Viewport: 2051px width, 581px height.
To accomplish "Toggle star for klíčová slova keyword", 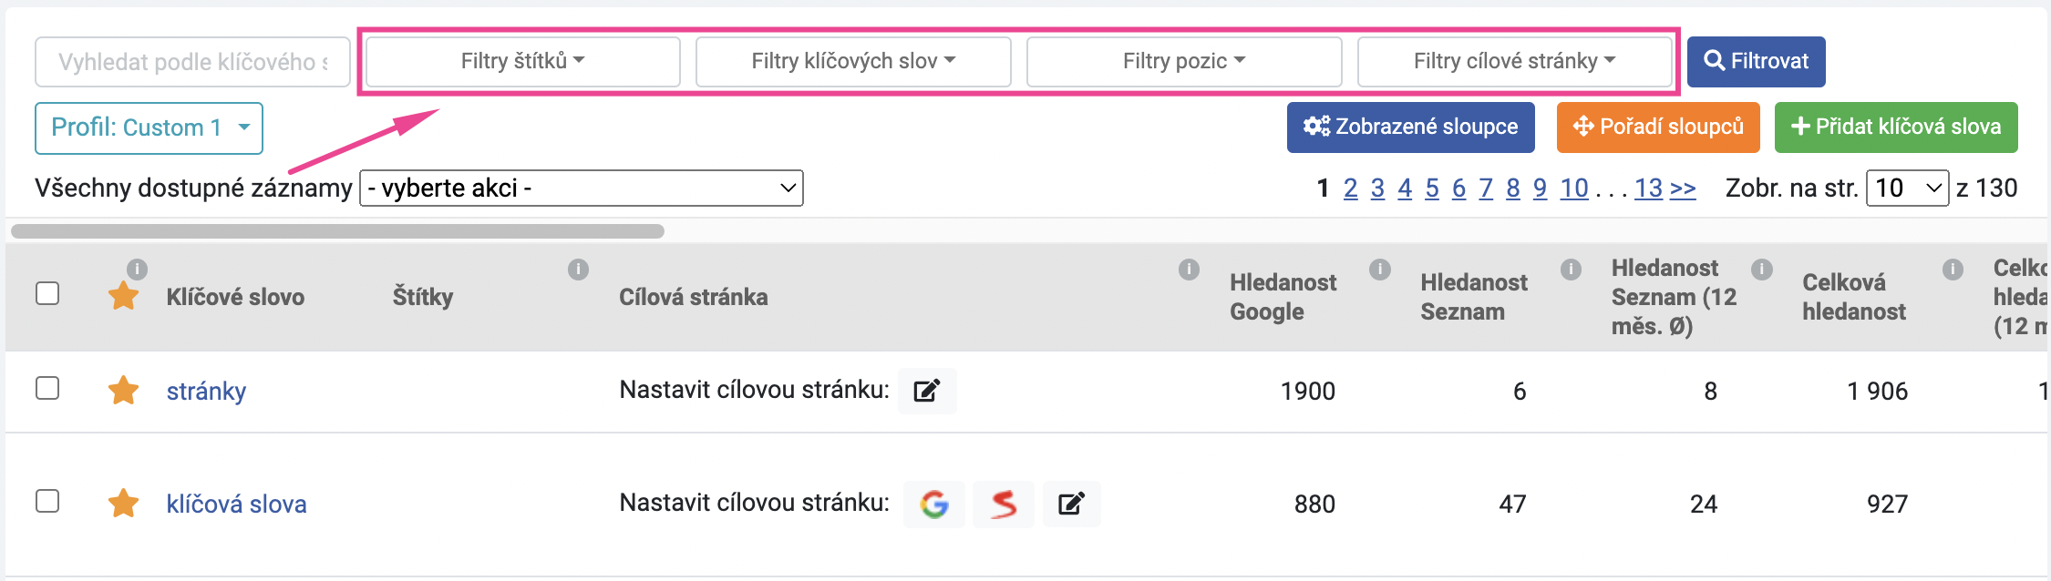I will pyautogui.click(x=123, y=503).
